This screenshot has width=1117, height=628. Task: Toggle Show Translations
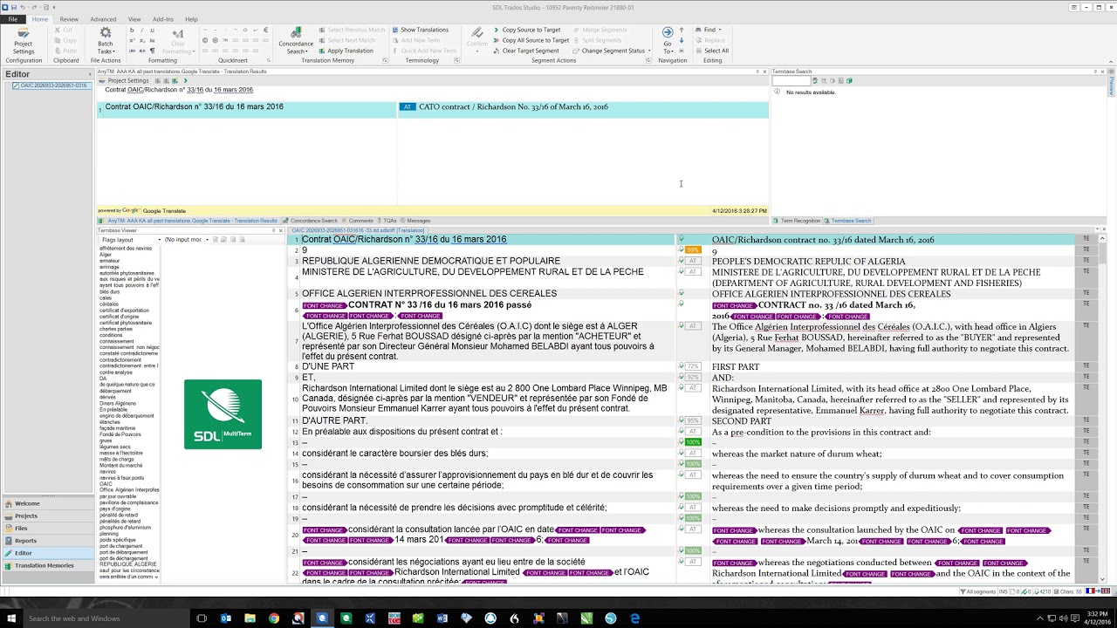(420, 30)
